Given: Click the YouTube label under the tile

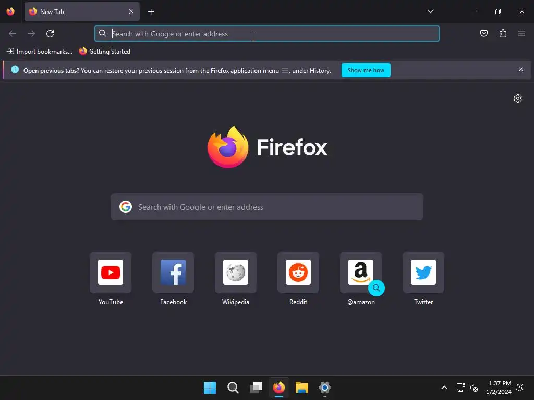Looking at the screenshot, I should click(111, 302).
